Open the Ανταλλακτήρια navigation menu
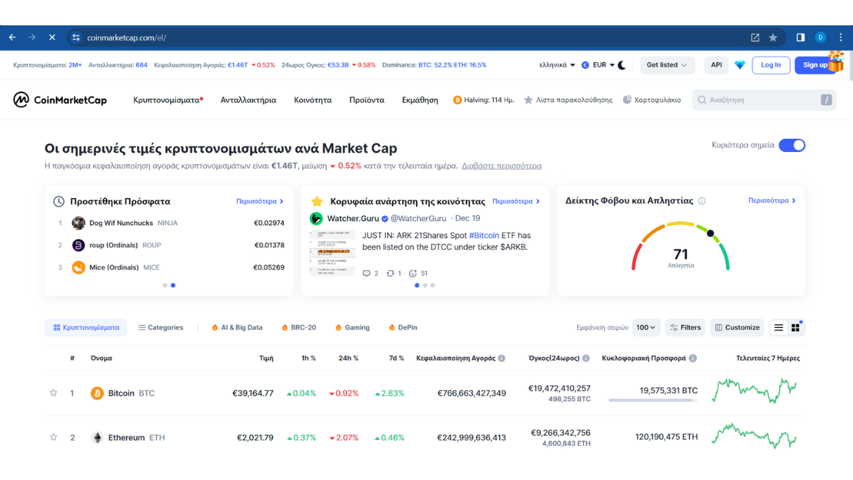The width and height of the screenshot is (853, 480). point(248,100)
